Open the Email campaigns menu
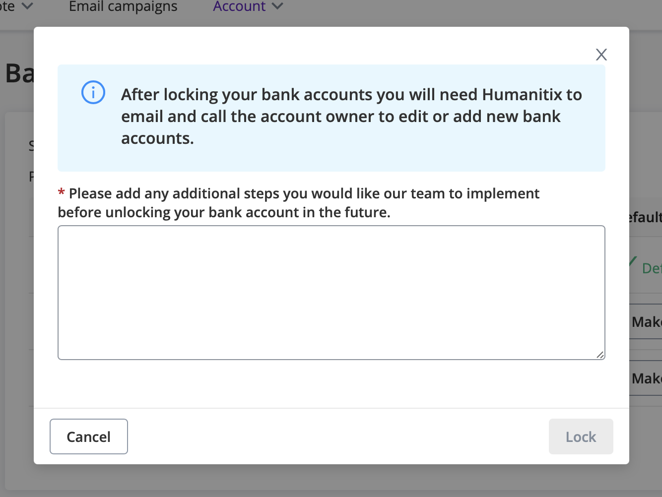This screenshot has height=497, width=662. tap(123, 6)
